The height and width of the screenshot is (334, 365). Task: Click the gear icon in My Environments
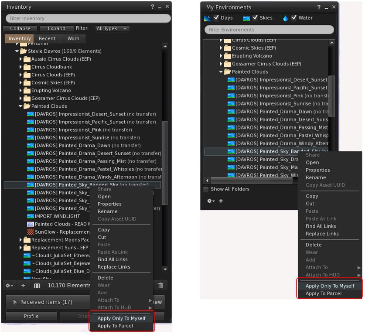tap(210, 201)
